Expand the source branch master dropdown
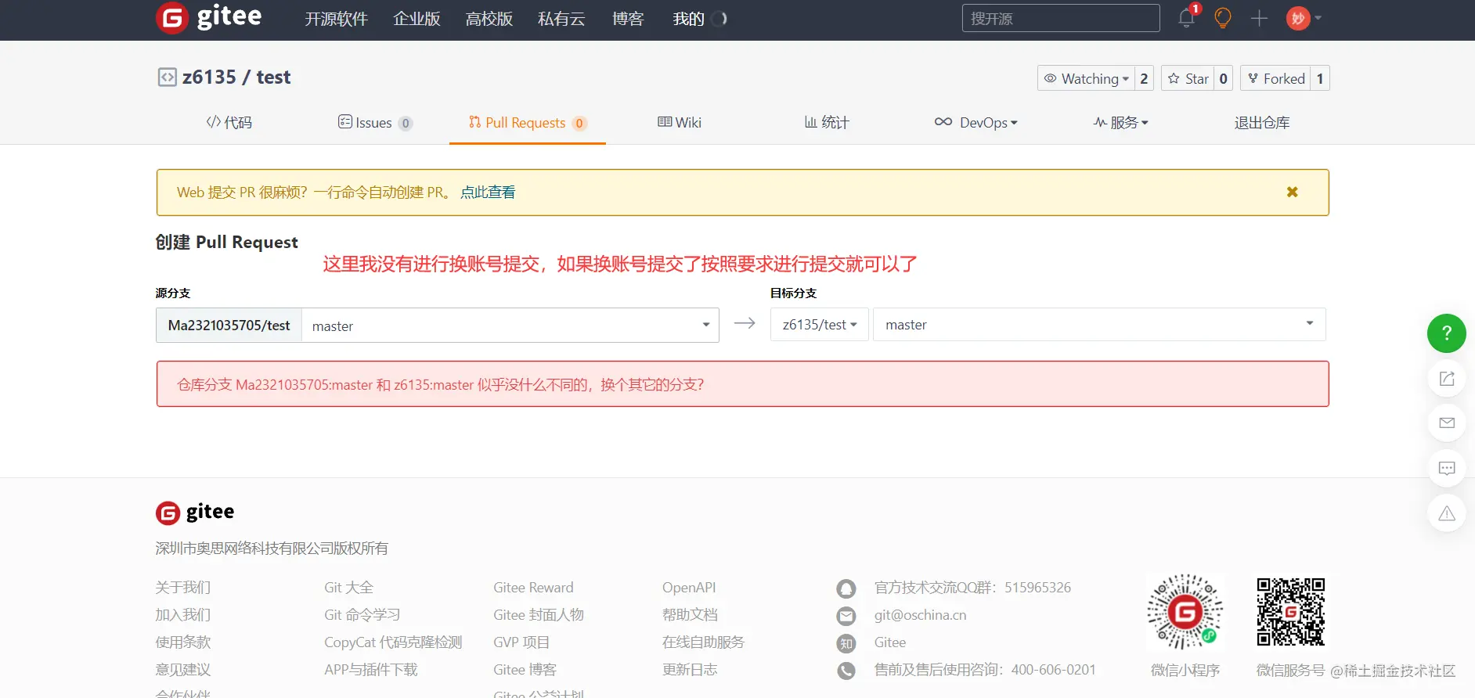Image resolution: width=1475 pixels, height=698 pixels. pyautogui.click(x=510, y=326)
